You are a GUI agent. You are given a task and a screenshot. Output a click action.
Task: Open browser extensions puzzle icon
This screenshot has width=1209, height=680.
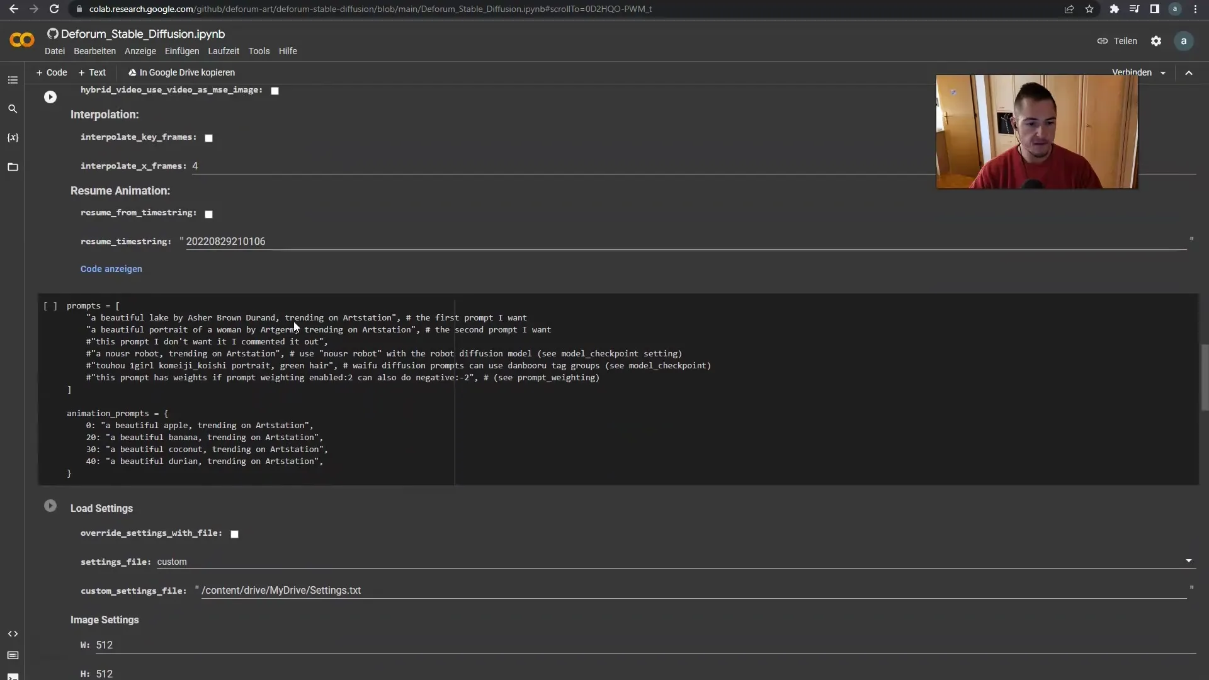(1114, 9)
